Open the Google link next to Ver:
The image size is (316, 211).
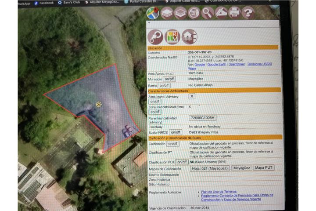[200, 65]
